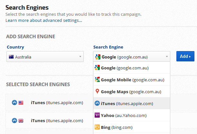Click the Australian flag icon in the Country field

click(11, 57)
